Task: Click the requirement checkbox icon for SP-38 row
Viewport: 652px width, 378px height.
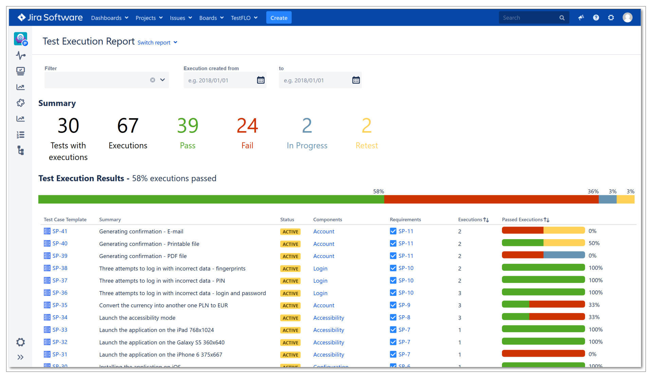Action: [x=393, y=268]
